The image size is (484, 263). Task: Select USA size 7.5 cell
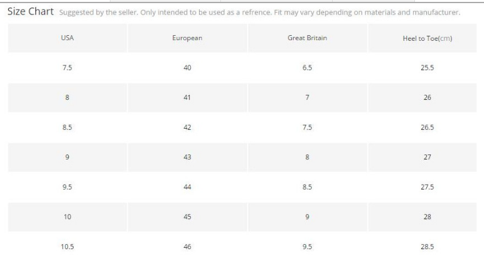point(67,68)
